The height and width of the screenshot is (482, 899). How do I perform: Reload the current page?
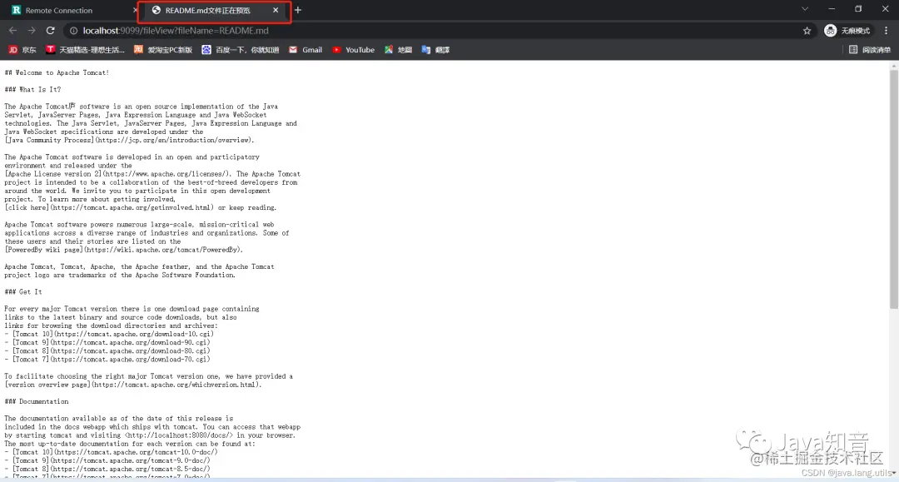tap(51, 30)
